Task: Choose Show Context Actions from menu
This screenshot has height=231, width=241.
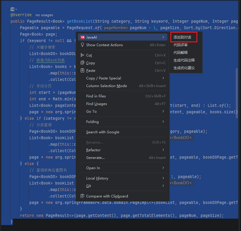Action: [x=123, y=45]
